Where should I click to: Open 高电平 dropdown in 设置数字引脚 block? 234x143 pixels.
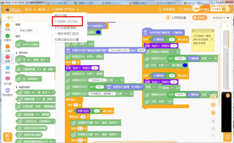pyautogui.click(x=114, y=123)
